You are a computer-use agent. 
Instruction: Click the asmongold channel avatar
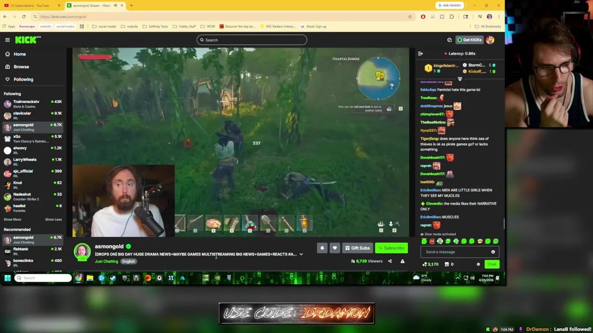click(x=82, y=252)
